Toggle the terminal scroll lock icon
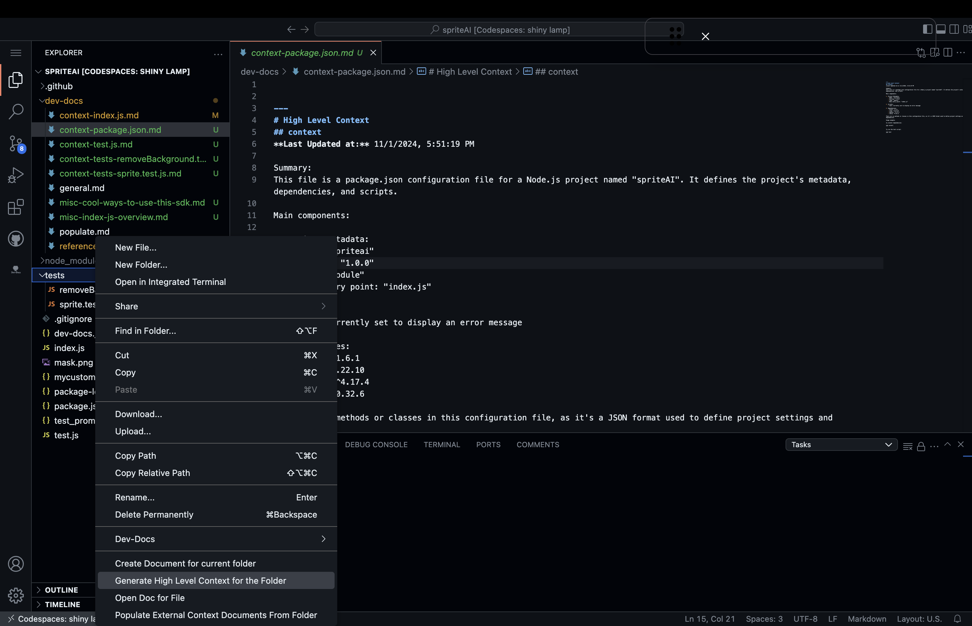Screen dimensions: 972x626 921,446
